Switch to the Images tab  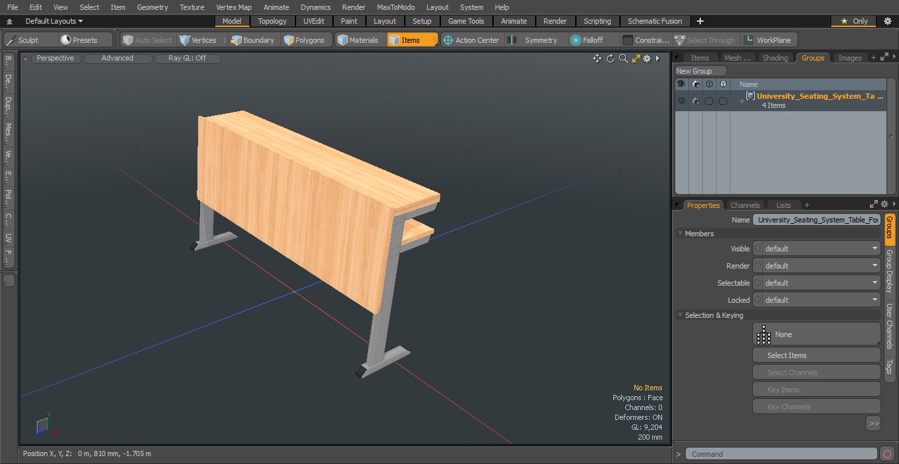click(x=850, y=58)
